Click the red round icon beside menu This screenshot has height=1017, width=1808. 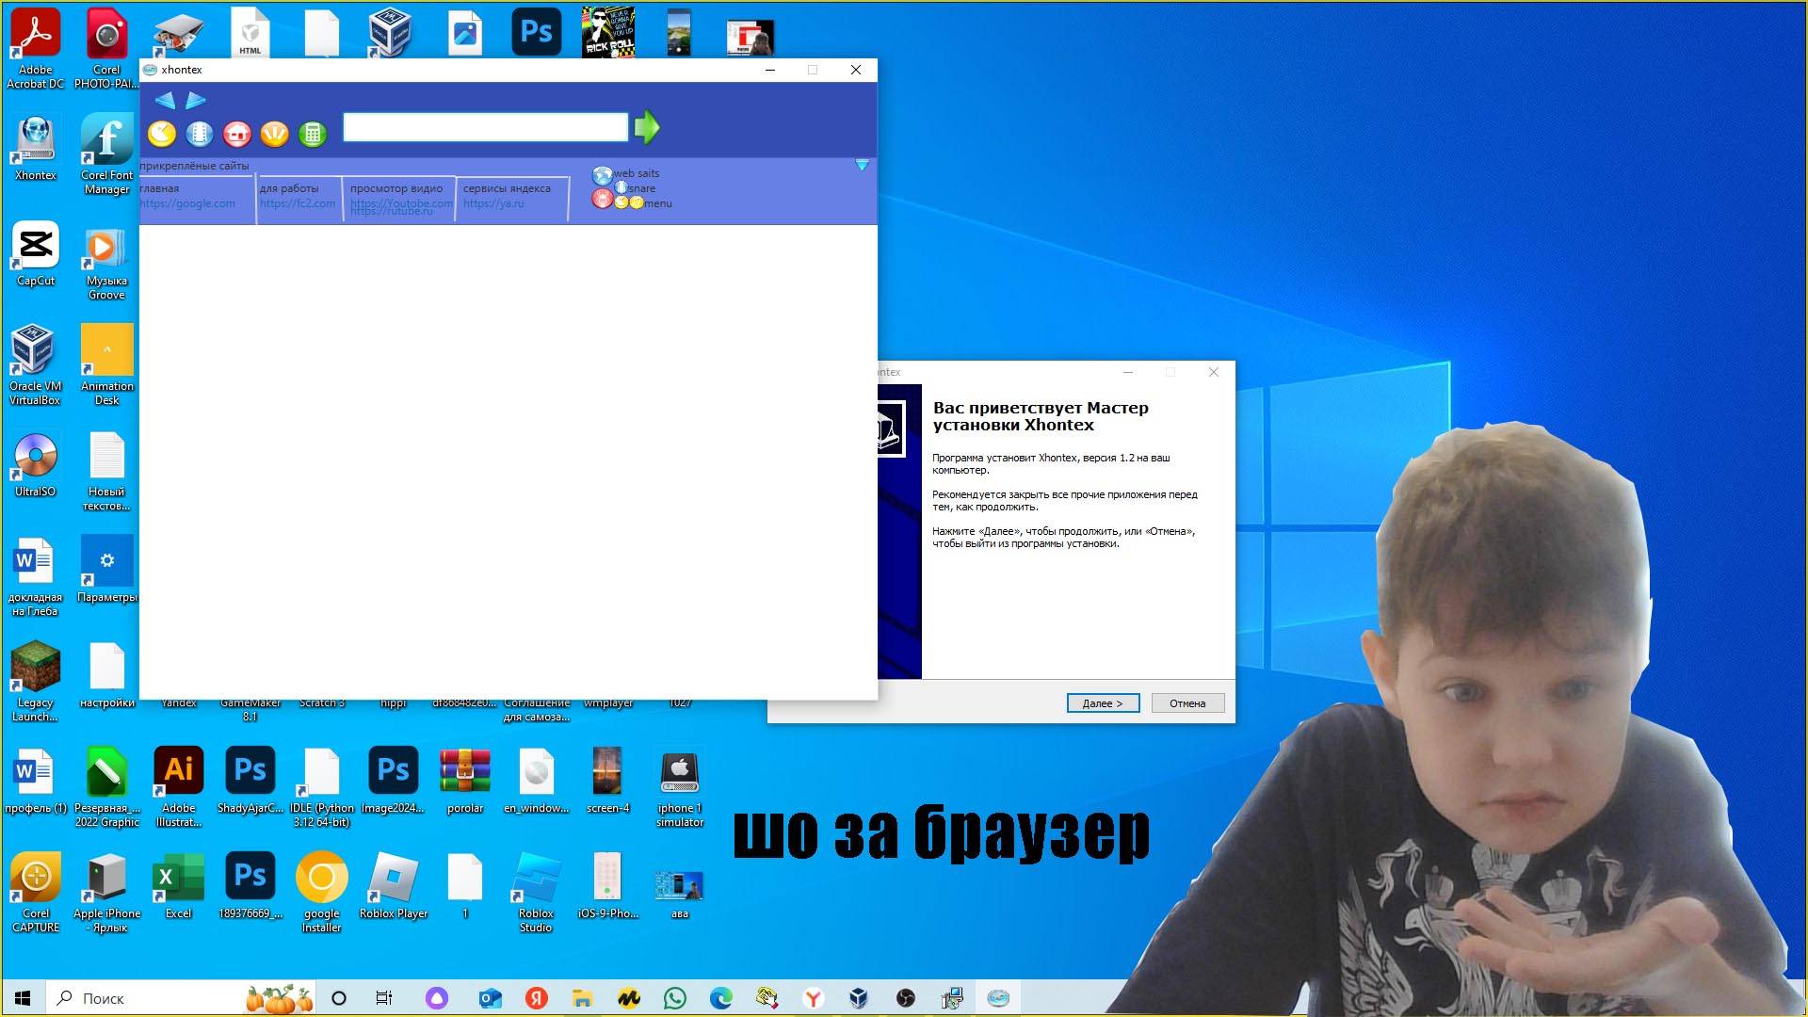[602, 198]
